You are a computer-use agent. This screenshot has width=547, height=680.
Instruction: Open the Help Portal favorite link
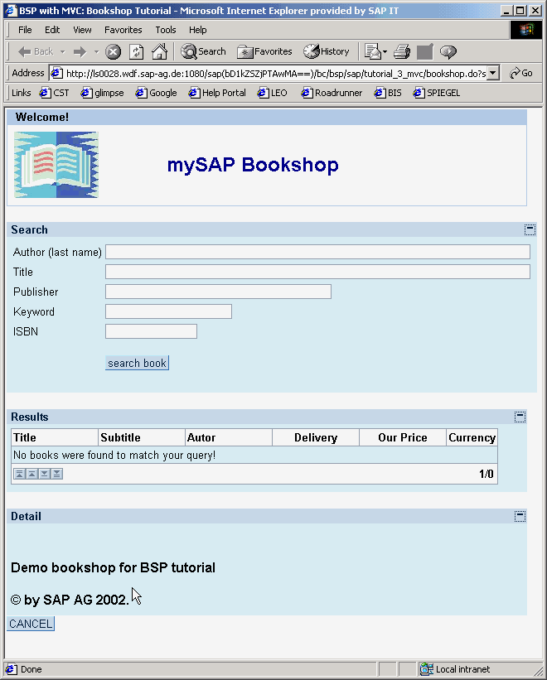pyautogui.click(x=217, y=93)
